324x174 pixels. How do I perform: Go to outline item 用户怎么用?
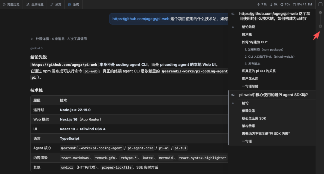250,78
